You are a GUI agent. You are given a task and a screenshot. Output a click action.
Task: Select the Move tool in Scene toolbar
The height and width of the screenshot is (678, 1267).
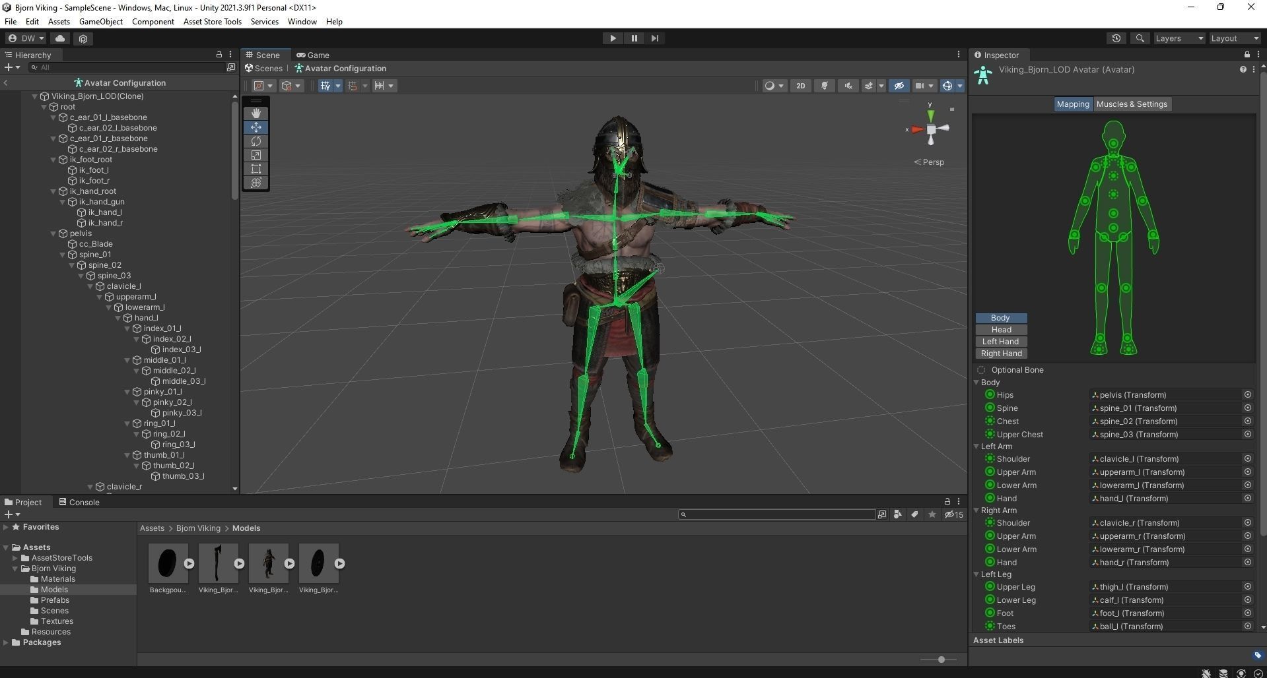click(256, 127)
